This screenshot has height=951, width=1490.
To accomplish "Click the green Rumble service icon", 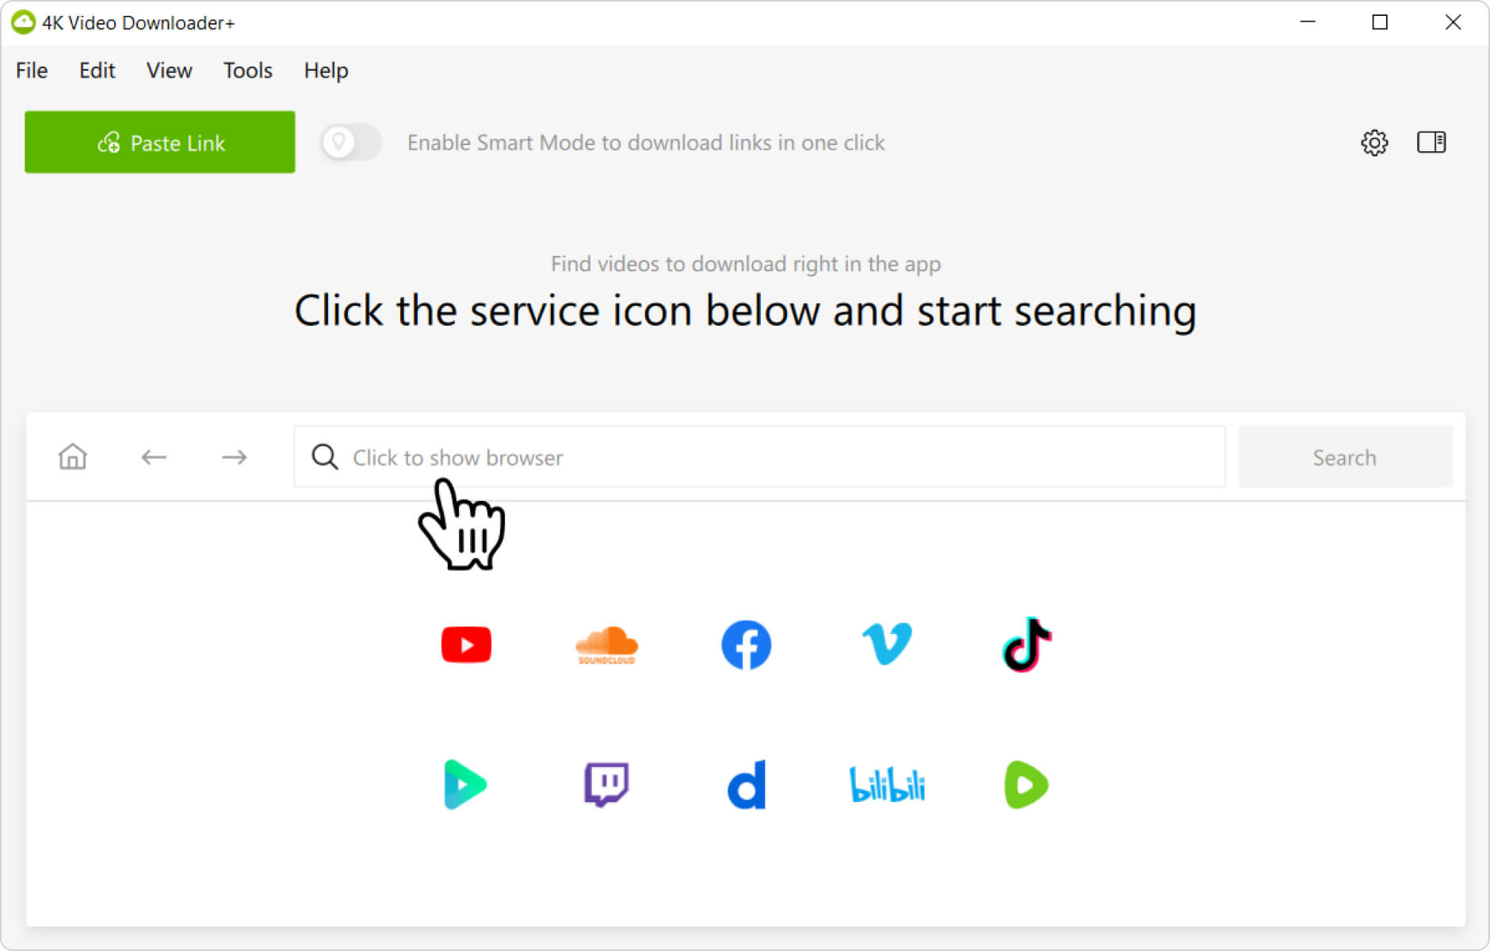I will pos(1026,785).
